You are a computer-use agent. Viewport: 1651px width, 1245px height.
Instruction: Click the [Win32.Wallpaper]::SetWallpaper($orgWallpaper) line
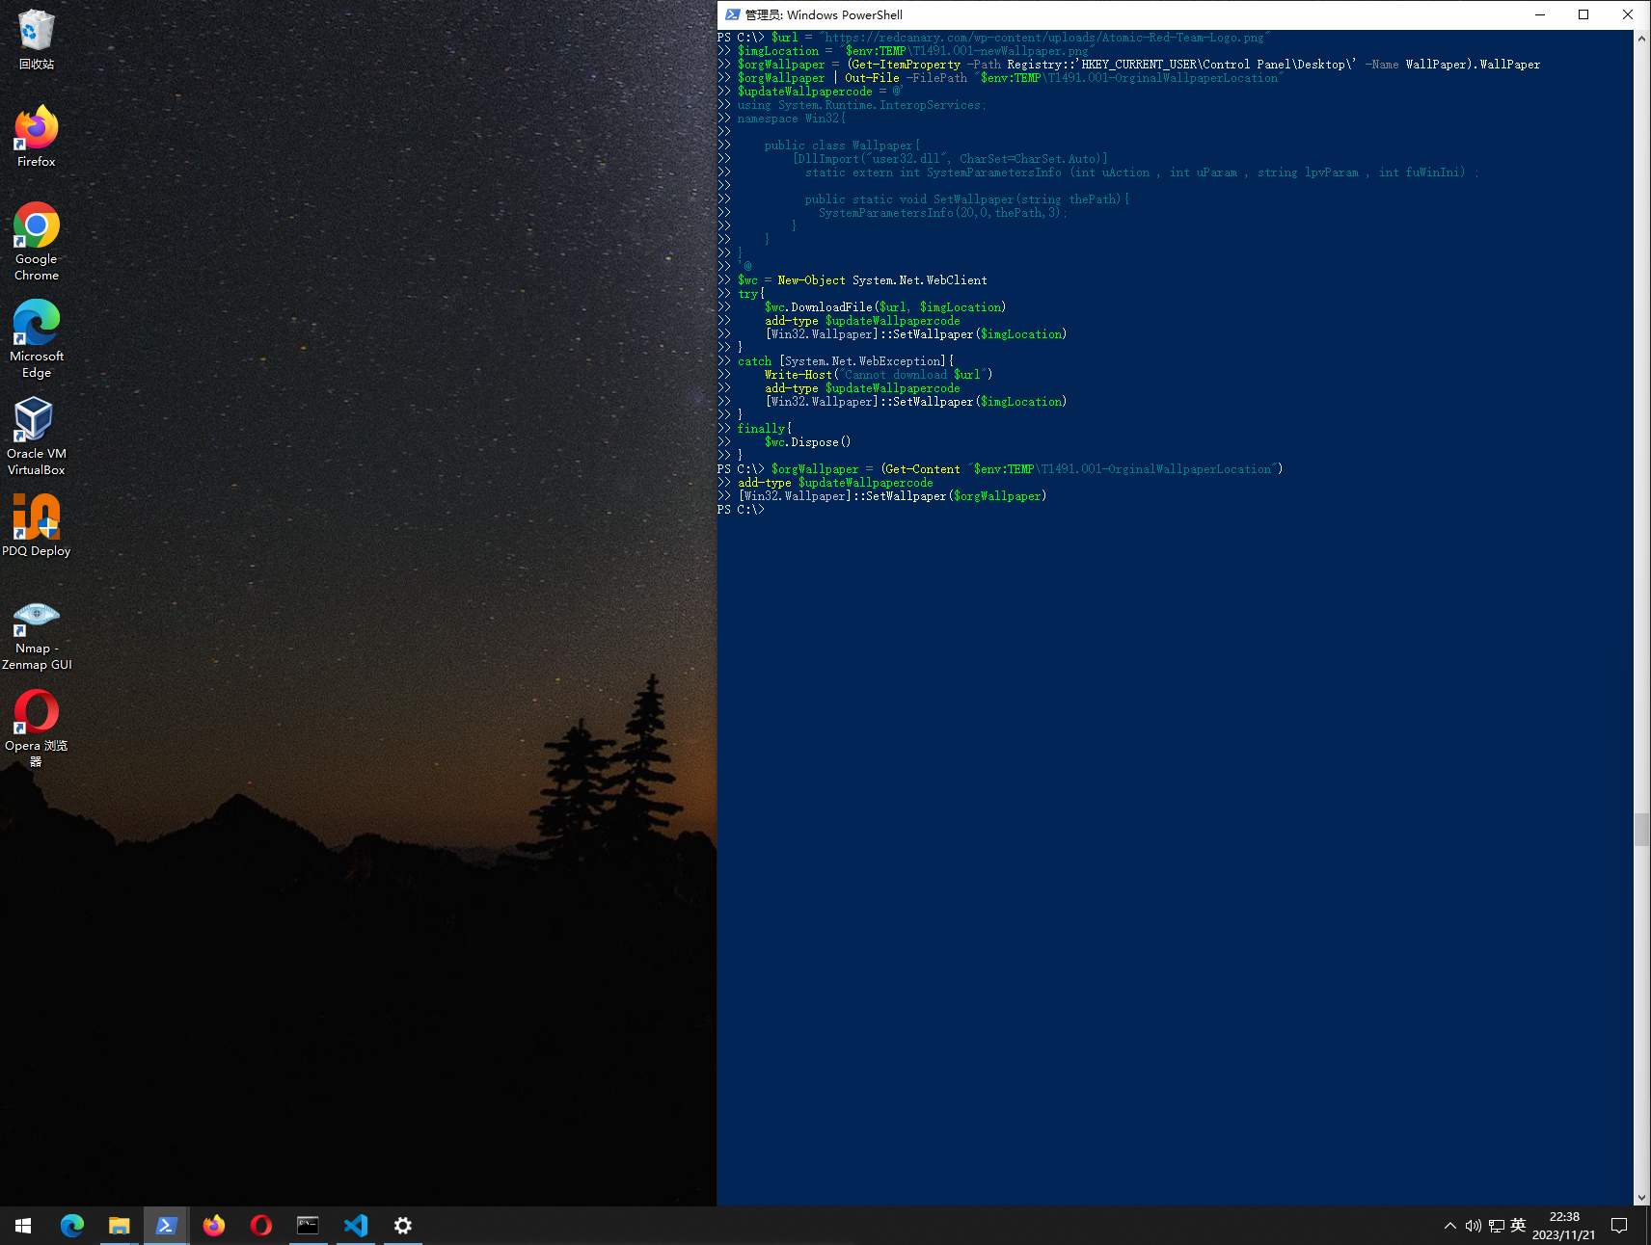click(x=882, y=496)
